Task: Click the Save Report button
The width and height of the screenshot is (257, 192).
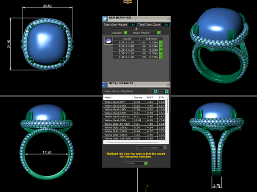Action: pyautogui.click(x=147, y=33)
